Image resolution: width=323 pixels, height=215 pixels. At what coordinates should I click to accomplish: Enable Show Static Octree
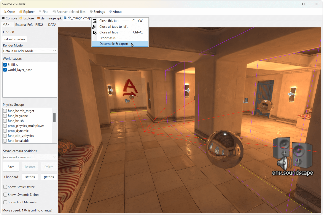pyautogui.click(x=5, y=187)
